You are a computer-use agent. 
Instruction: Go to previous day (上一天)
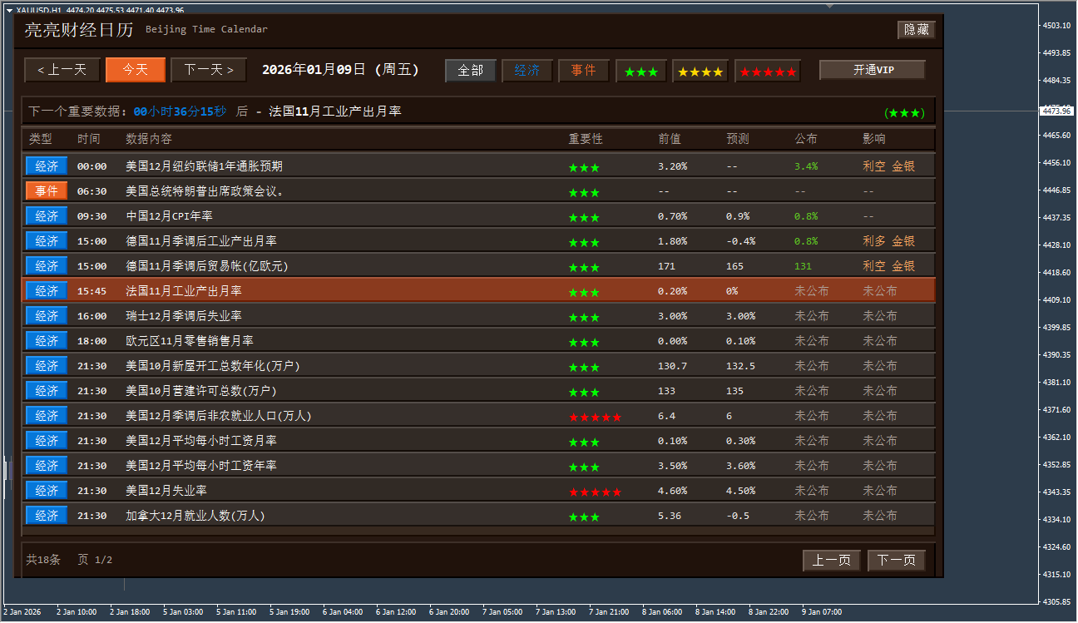pyautogui.click(x=62, y=70)
